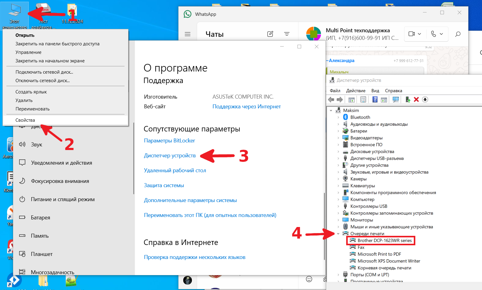Open the Поддержка через Интернет link

click(x=247, y=107)
